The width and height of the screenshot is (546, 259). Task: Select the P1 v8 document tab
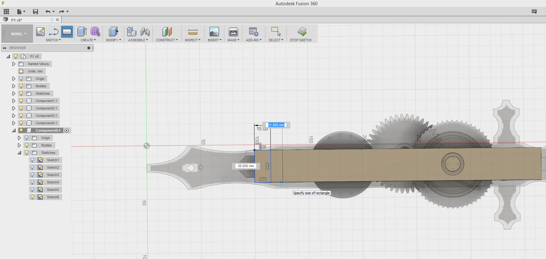point(17,20)
